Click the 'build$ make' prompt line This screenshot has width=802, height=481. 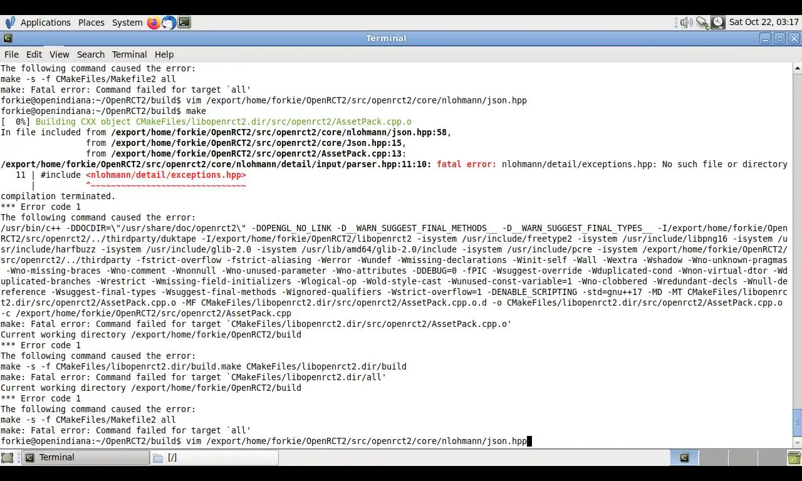click(103, 111)
